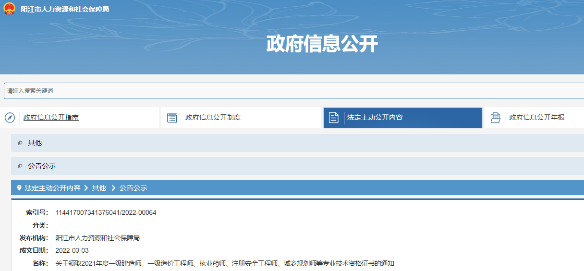Click publisher value 阳江市人力资源和社会保障局
Image resolution: width=584 pixels, height=271 pixels.
click(97, 238)
